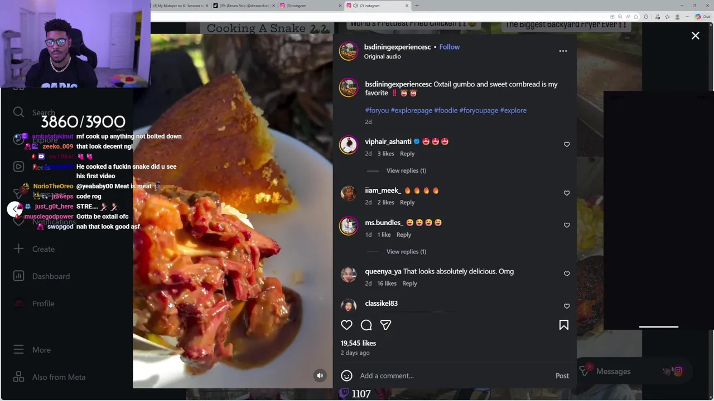Expand replies under ms.bundles_ comment

tap(406, 252)
